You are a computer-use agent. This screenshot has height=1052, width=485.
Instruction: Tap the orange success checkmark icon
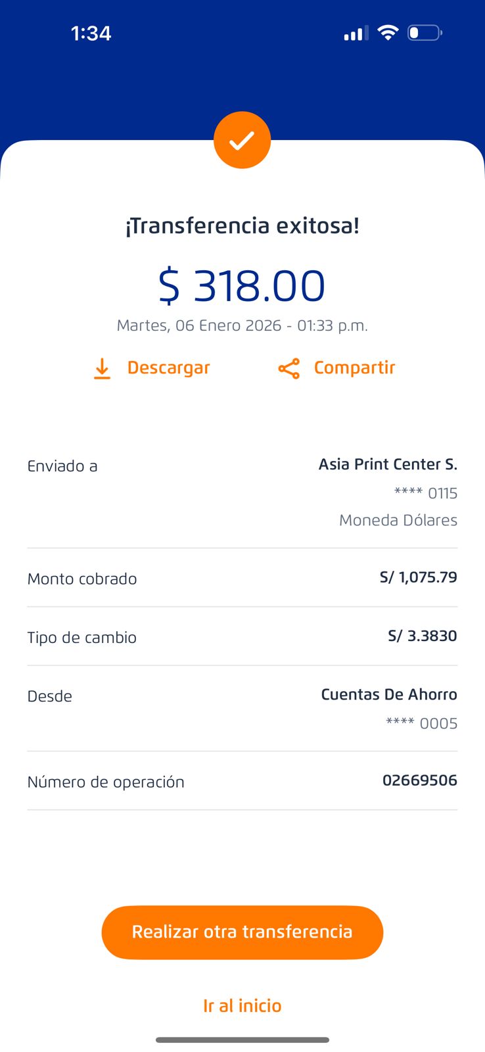[242, 140]
